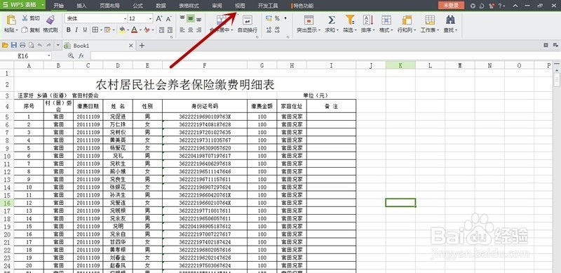Click the Paste (粘贴) icon
The height and width of the screenshot is (273, 561).
click(11, 20)
